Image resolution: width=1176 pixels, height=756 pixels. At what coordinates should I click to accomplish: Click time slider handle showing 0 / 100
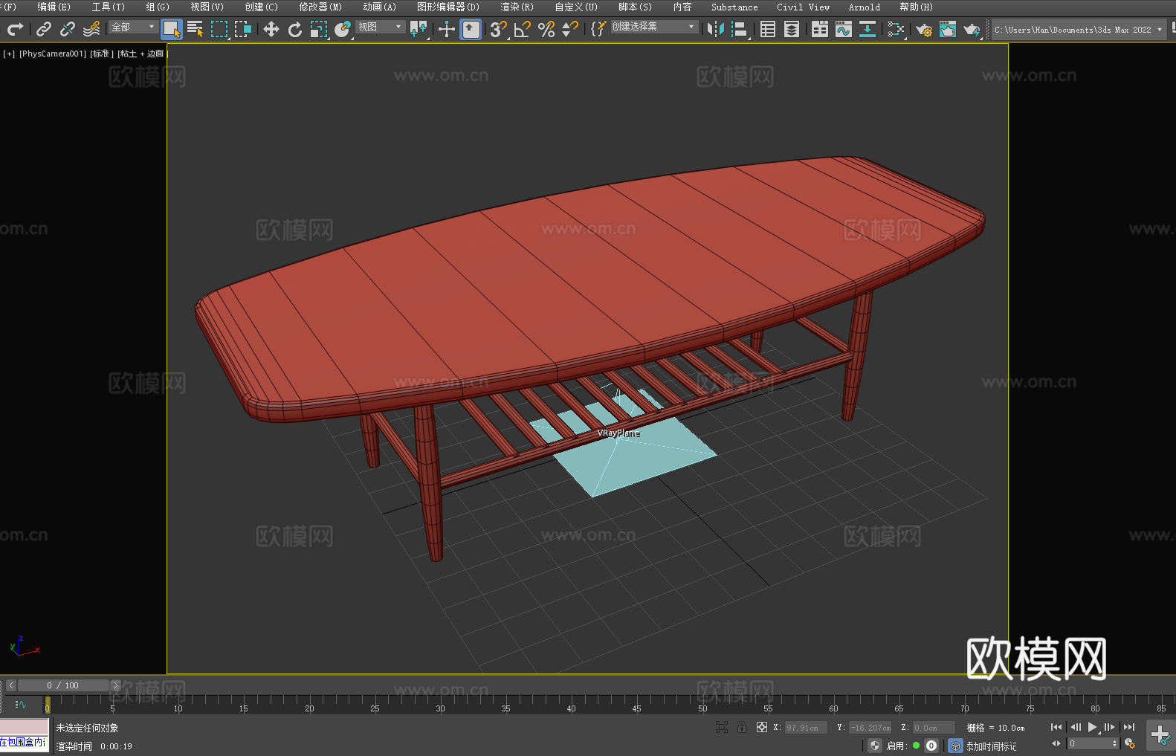coord(63,685)
